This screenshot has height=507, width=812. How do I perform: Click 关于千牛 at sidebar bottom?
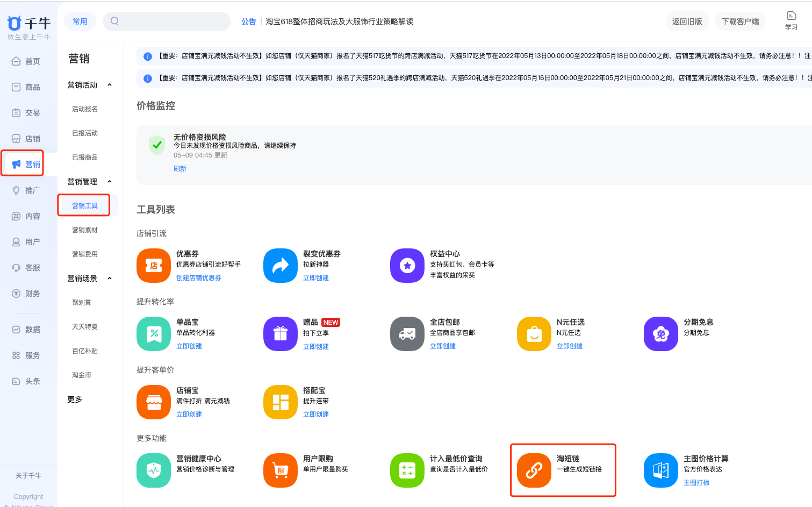click(x=28, y=476)
